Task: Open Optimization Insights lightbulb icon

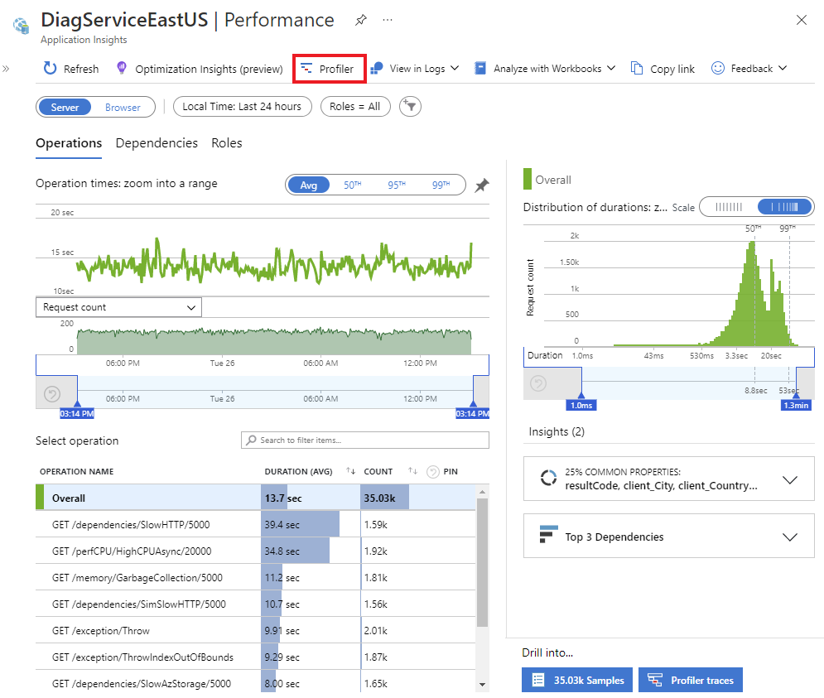Action: point(122,69)
